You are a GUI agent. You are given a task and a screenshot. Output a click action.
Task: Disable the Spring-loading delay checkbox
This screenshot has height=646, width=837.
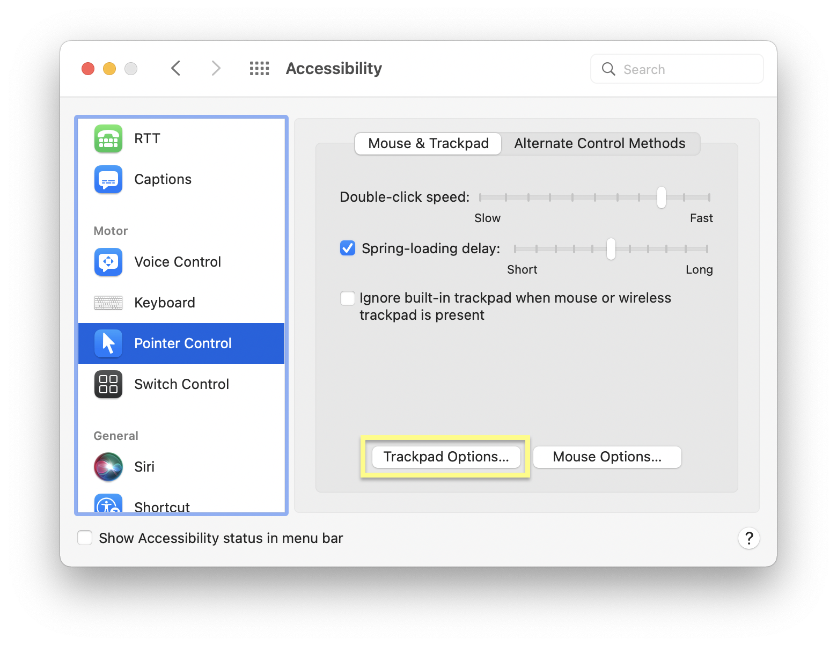[x=348, y=248]
